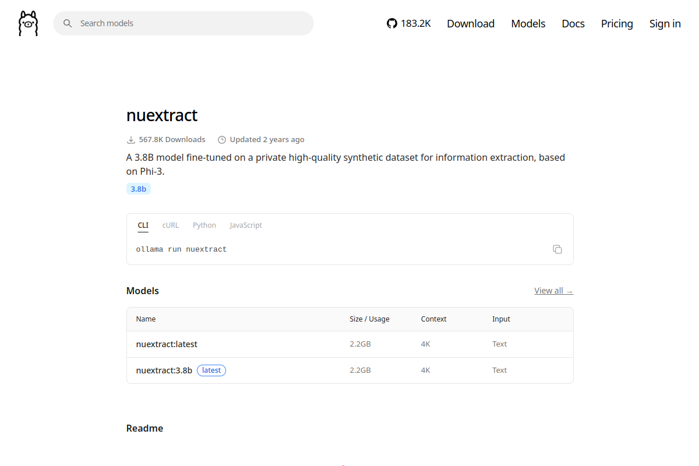Select the CLI tab
The image size is (699, 466).
(x=143, y=225)
